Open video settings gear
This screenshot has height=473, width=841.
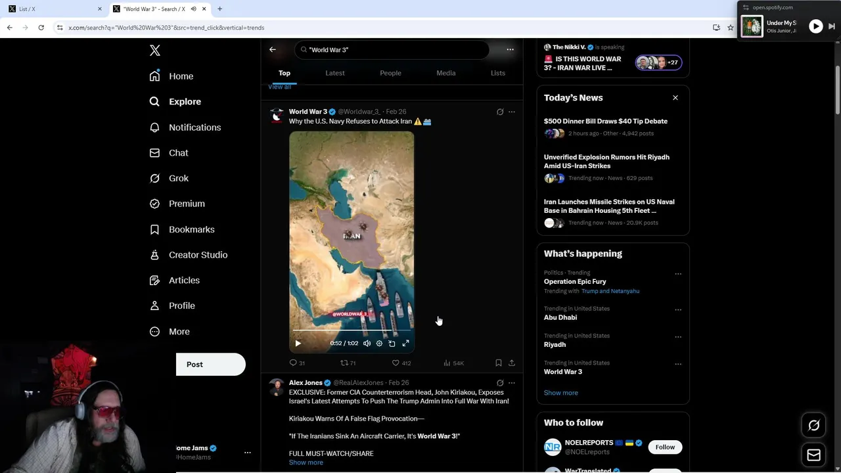tap(379, 344)
